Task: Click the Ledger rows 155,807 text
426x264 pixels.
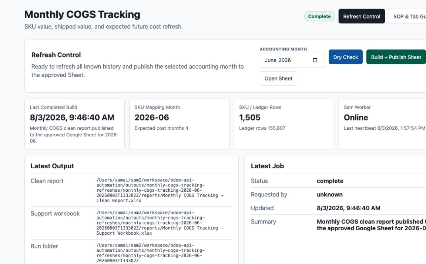Action: [x=262, y=128]
